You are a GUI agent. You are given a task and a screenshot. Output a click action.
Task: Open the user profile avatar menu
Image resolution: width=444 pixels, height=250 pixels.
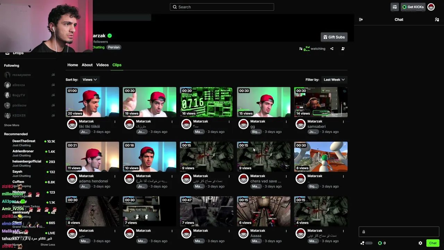431,7
